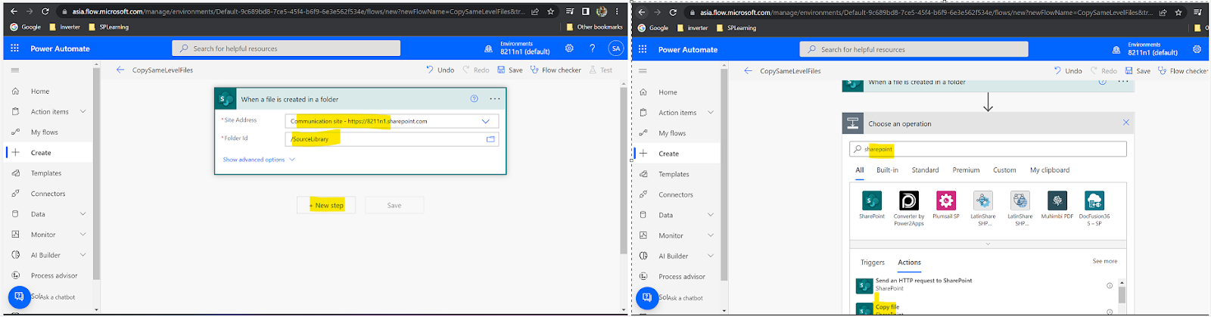Image resolution: width=1211 pixels, height=317 pixels.
Task: Close the Choose an operation panel
Action: [1125, 123]
